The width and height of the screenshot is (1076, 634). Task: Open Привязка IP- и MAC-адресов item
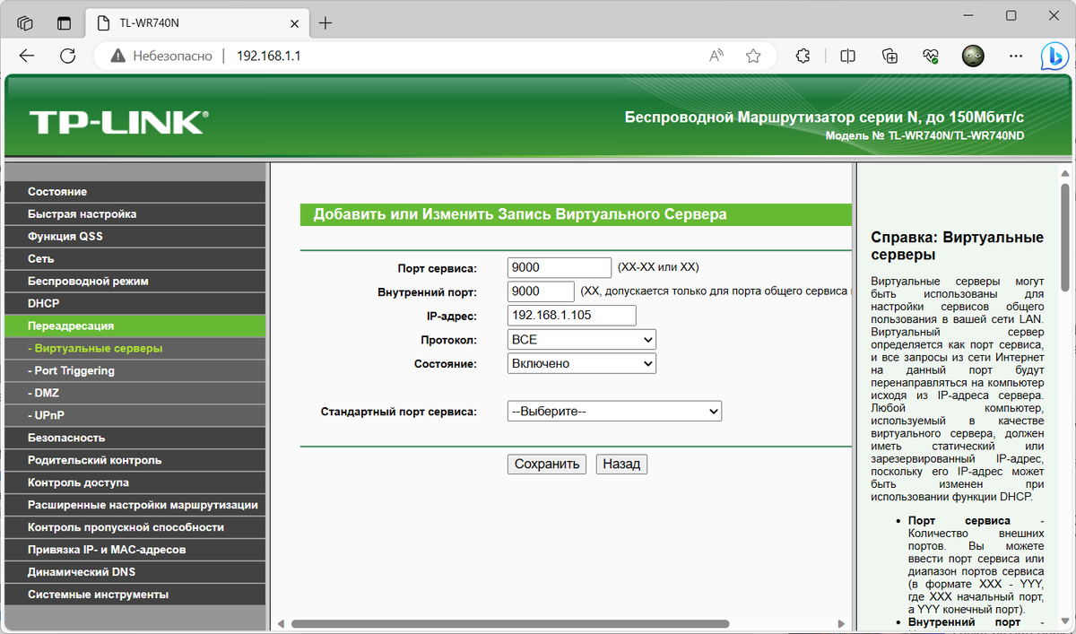point(135,551)
